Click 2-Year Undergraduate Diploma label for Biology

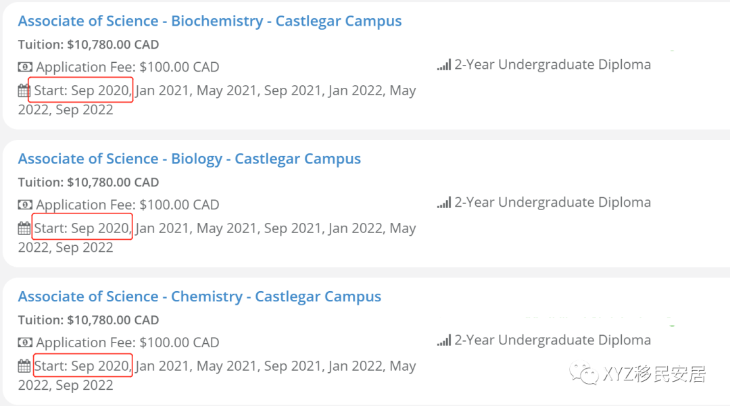[552, 203]
